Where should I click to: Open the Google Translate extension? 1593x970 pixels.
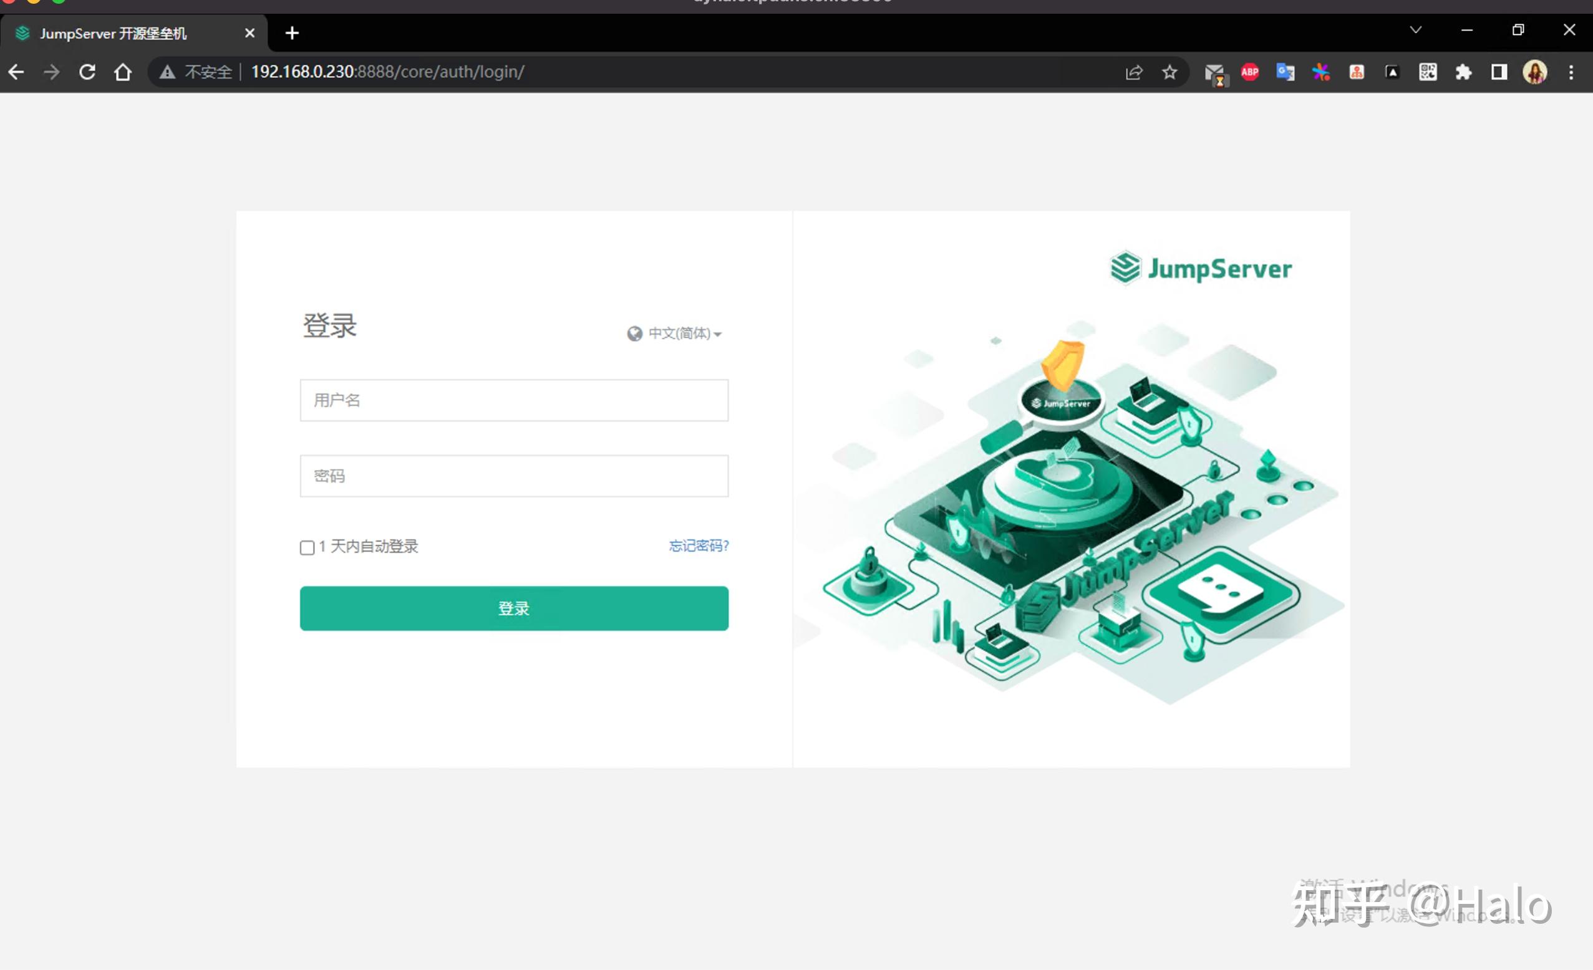coord(1286,72)
